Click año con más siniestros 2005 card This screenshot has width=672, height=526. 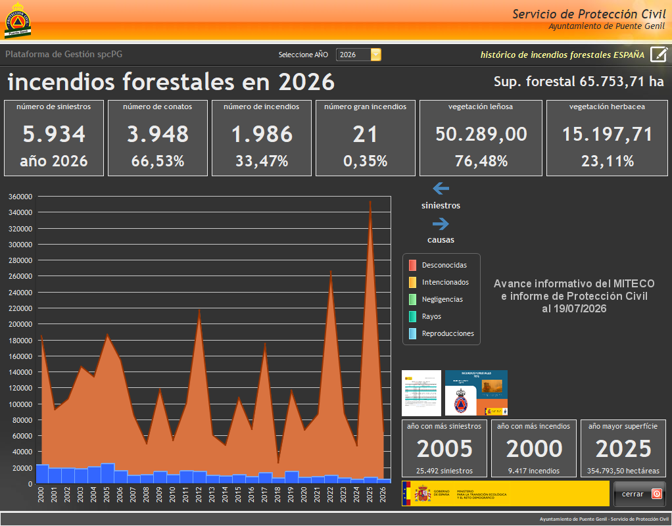coord(444,448)
